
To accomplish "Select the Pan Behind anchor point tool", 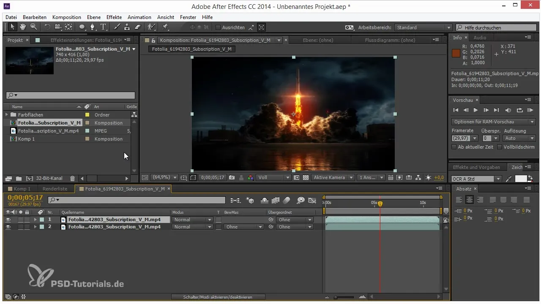I will [x=68, y=27].
